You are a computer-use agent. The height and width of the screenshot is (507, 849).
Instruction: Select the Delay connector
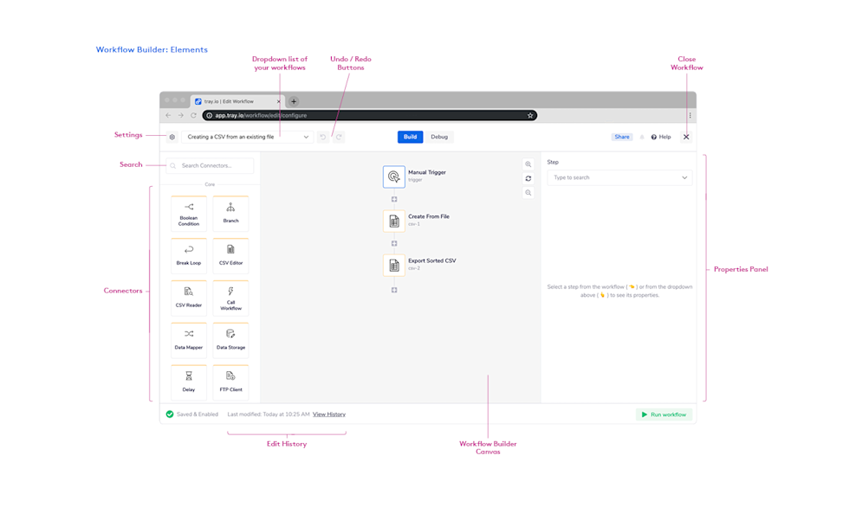pyautogui.click(x=188, y=382)
